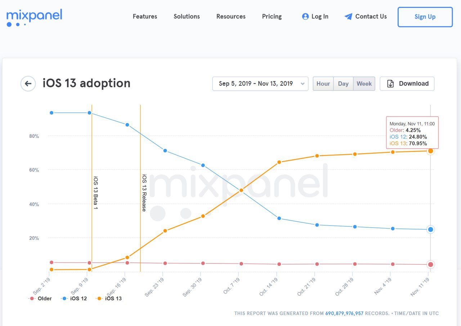This screenshot has width=461, height=326.
Task: Click the iOS 13 data point at Nov. 4
Action: (x=393, y=152)
